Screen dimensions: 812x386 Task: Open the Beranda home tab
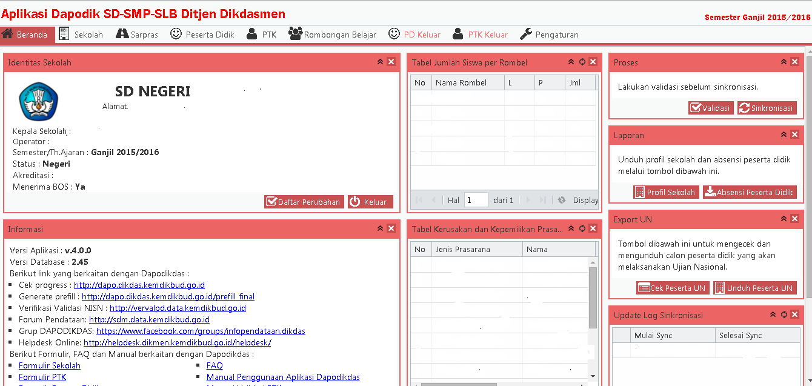(x=27, y=35)
